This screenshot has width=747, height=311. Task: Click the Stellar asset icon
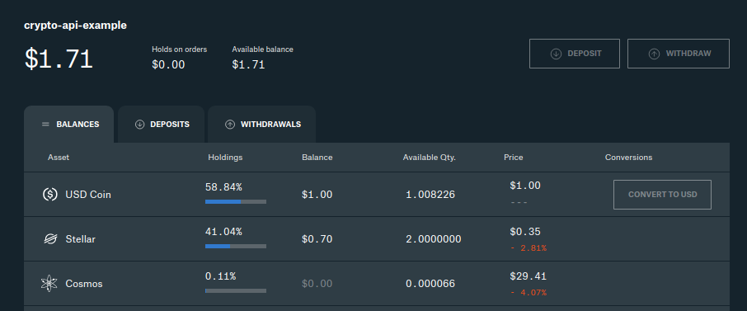tap(50, 239)
